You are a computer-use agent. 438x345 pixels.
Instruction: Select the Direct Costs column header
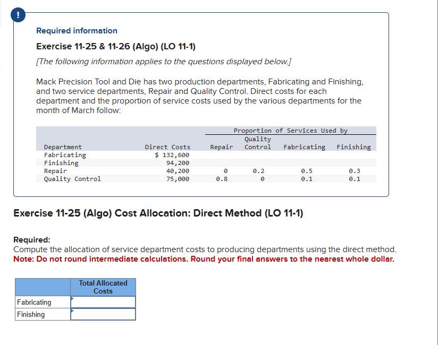click(166, 147)
